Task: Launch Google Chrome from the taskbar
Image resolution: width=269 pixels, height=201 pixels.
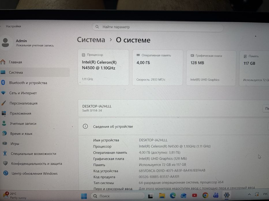Action: (205, 195)
